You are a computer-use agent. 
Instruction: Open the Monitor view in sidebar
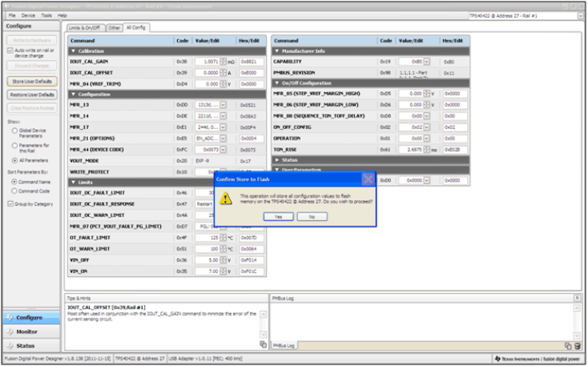(x=27, y=332)
